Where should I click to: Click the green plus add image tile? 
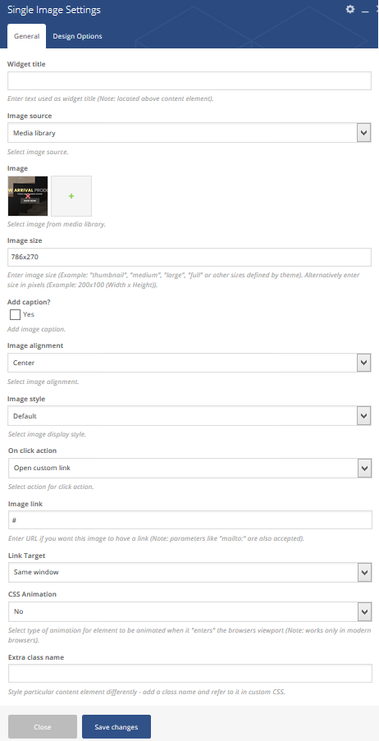71,196
